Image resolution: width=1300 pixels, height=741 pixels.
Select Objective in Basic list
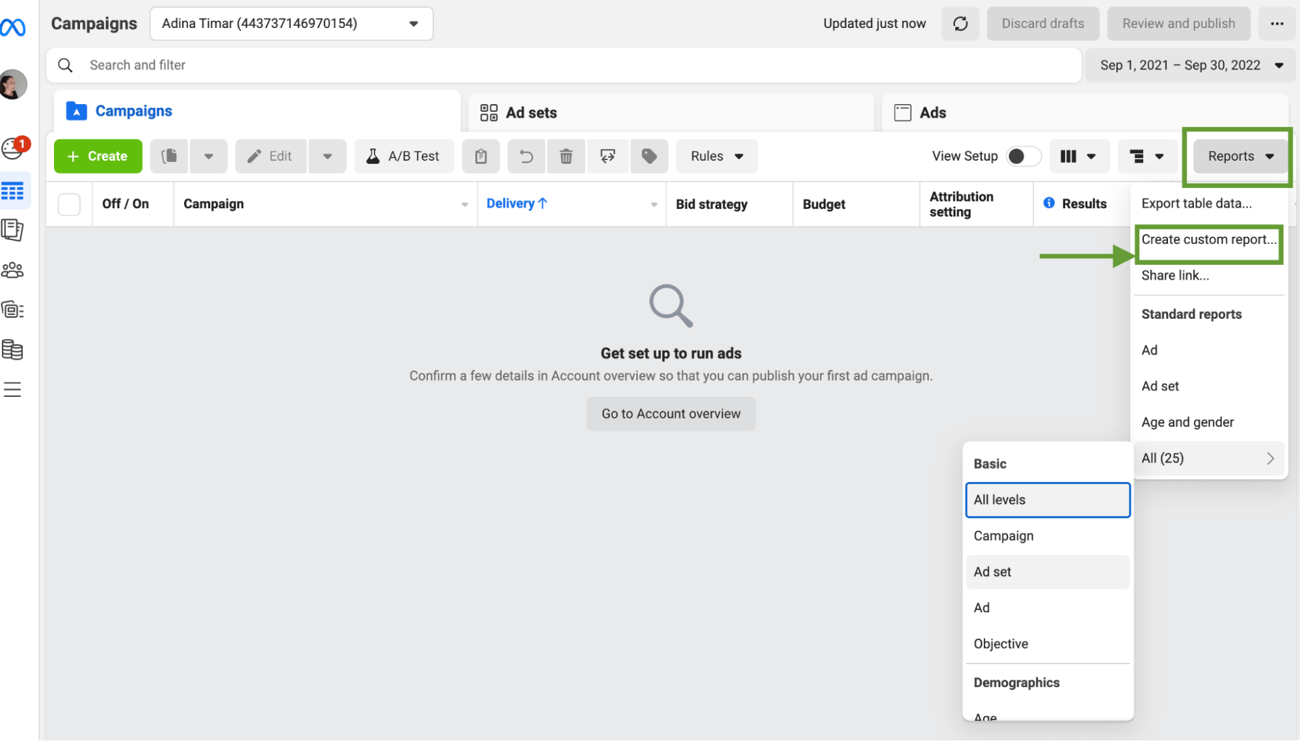[x=1048, y=644]
